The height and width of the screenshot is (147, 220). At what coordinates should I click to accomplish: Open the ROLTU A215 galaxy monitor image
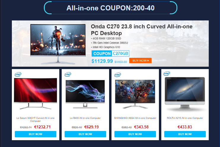(x=185, y=93)
